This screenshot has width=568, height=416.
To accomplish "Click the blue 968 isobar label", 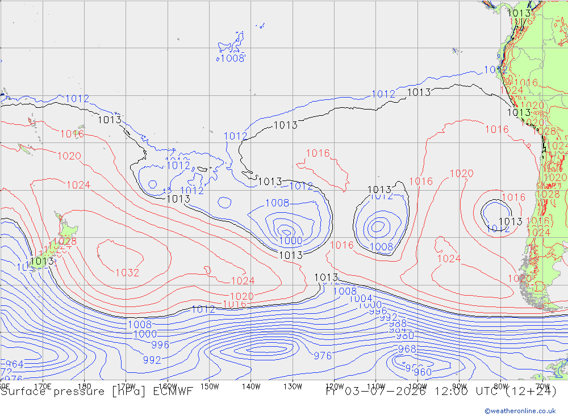I will (x=407, y=349).
